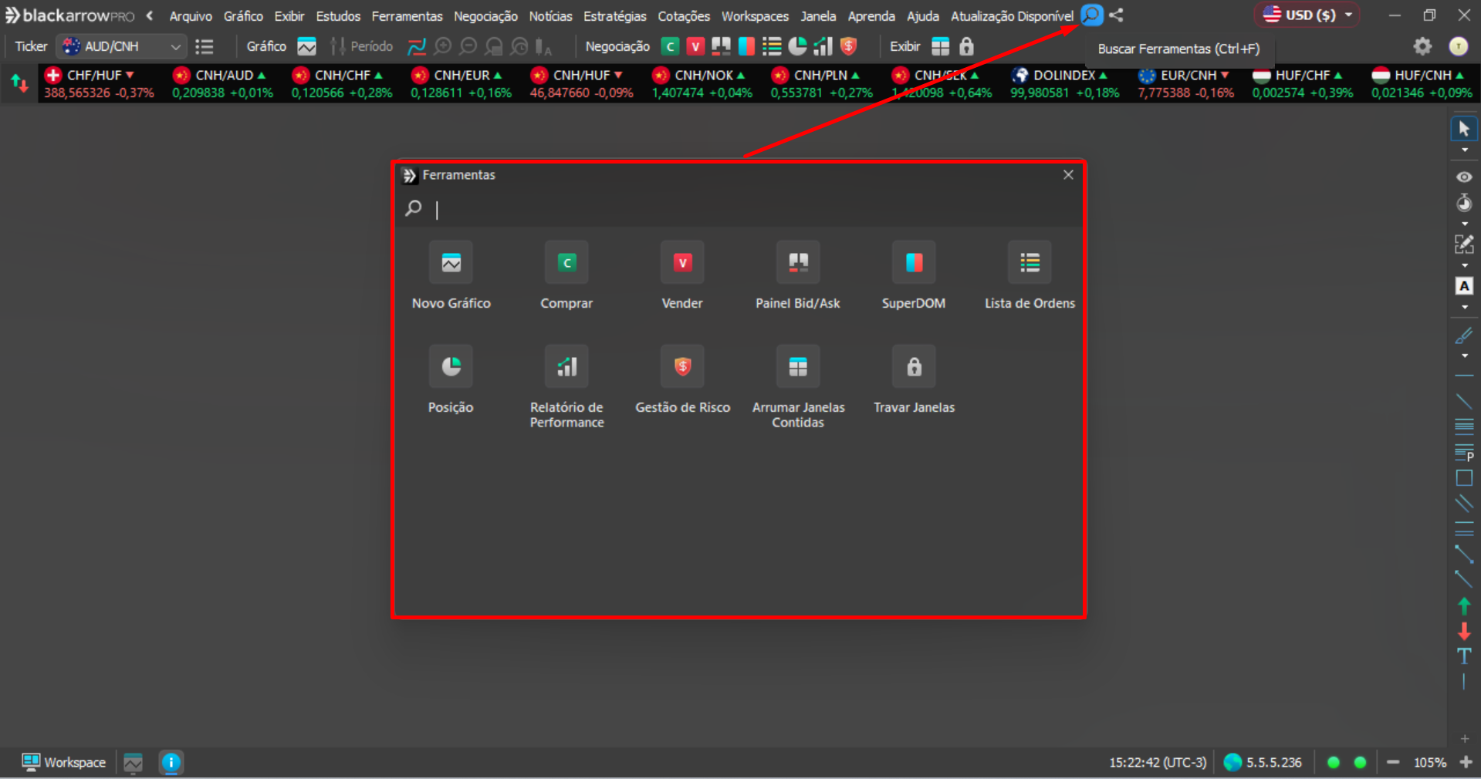Click Atualização Disponível link

click(1012, 15)
